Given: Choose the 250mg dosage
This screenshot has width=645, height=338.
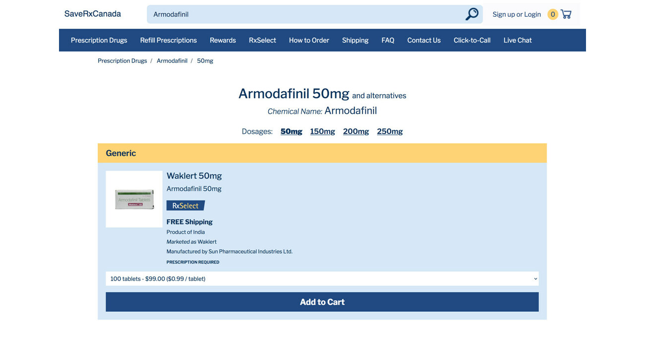Looking at the screenshot, I should (390, 131).
